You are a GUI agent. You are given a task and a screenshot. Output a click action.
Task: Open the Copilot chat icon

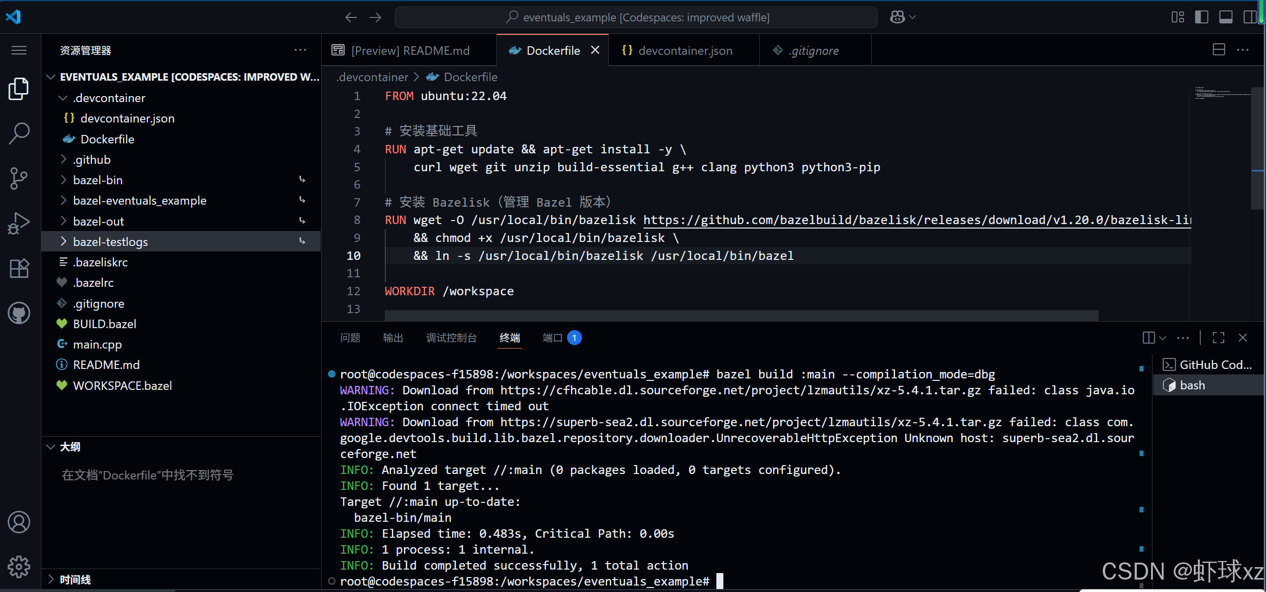[x=897, y=17]
